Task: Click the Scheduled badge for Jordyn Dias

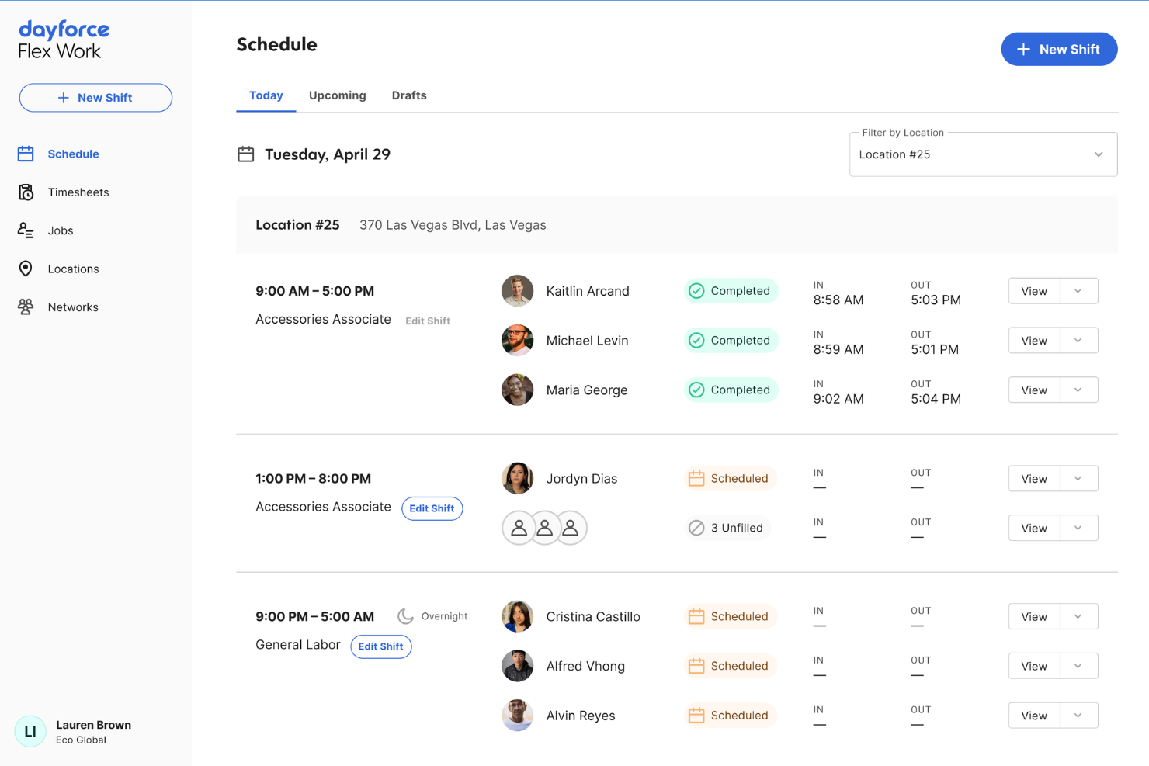Action: (x=730, y=478)
